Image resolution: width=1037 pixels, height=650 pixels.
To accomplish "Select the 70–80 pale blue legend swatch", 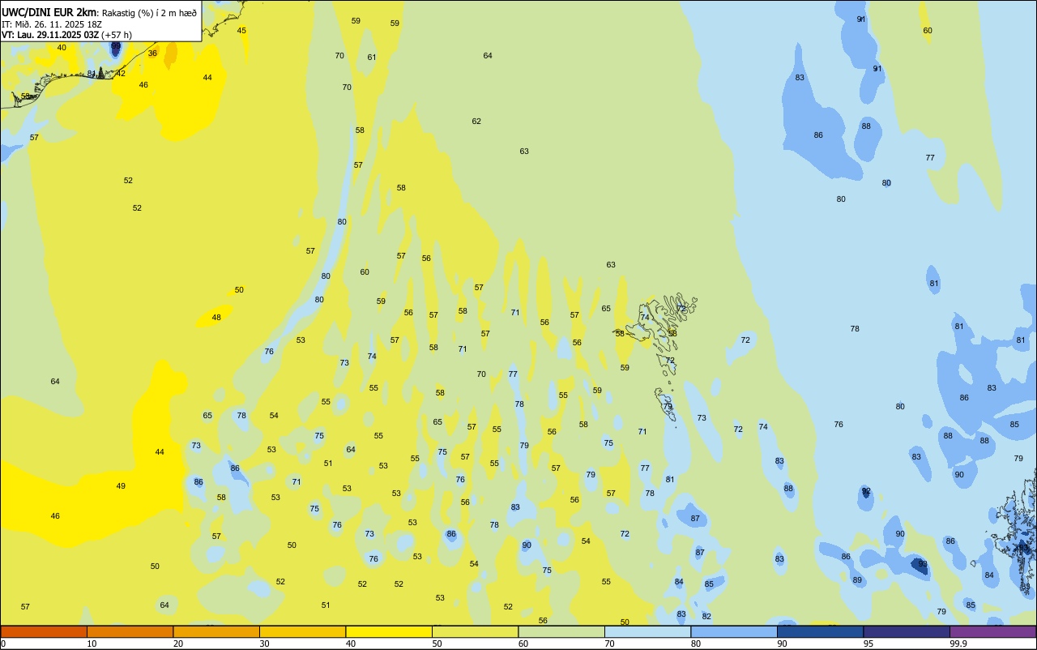I will (647, 631).
